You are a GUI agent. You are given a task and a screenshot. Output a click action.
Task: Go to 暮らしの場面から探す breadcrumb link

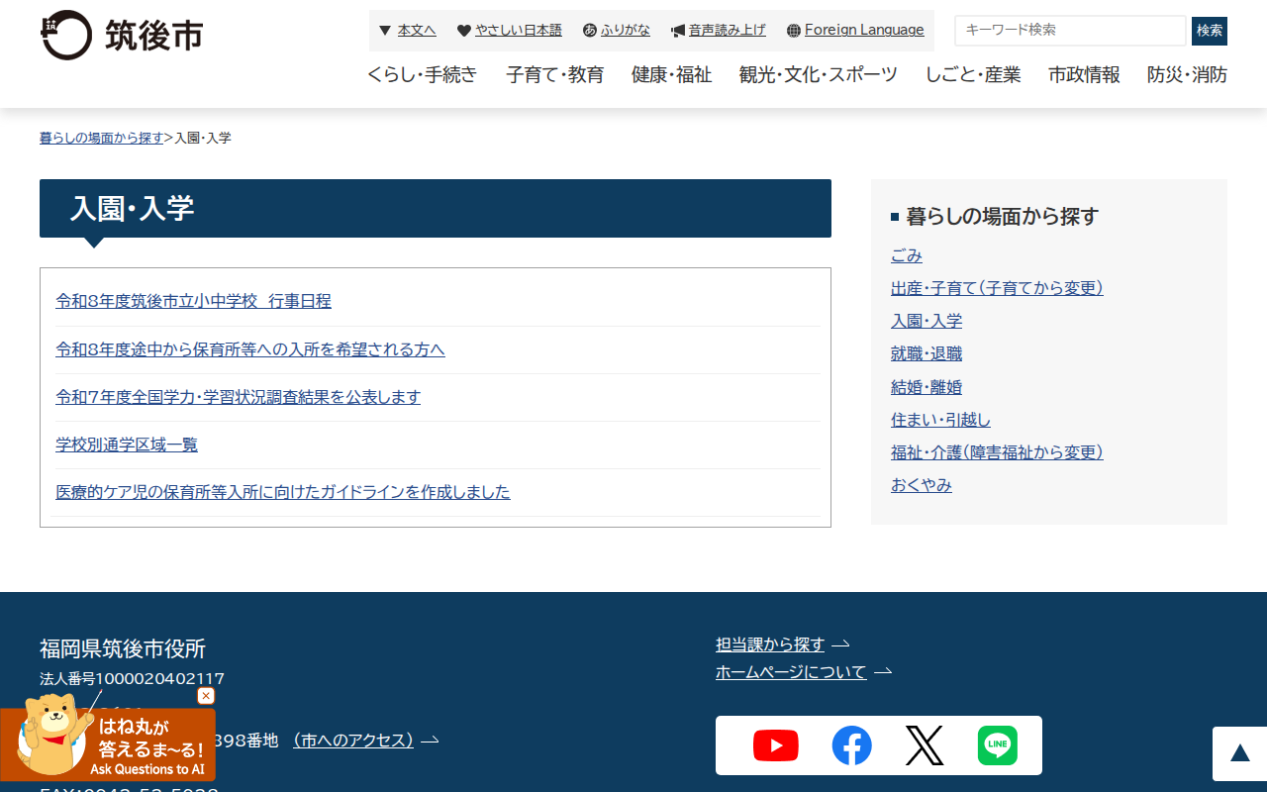tap(102, 138)
